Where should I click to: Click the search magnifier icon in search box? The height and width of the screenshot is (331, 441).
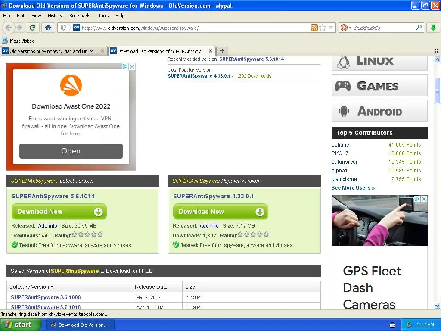coord(419,28)
